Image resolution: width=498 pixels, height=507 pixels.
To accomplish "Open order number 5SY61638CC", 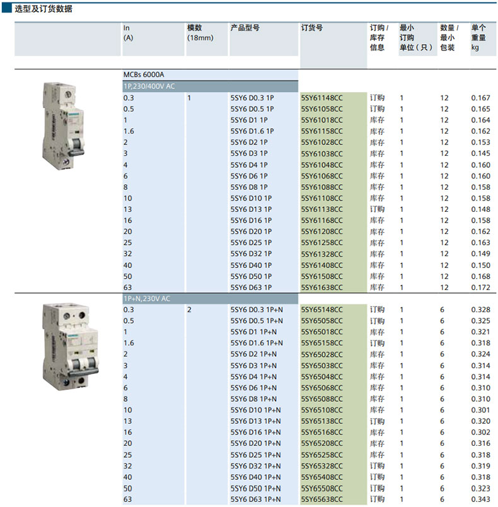I will tap(322, 288).
